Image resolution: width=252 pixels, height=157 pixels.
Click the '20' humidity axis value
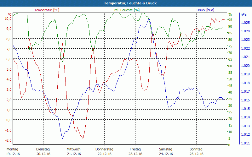coord(230,119)
